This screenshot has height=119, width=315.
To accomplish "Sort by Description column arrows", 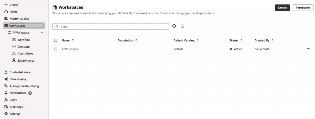I will (x=136, y=40).
